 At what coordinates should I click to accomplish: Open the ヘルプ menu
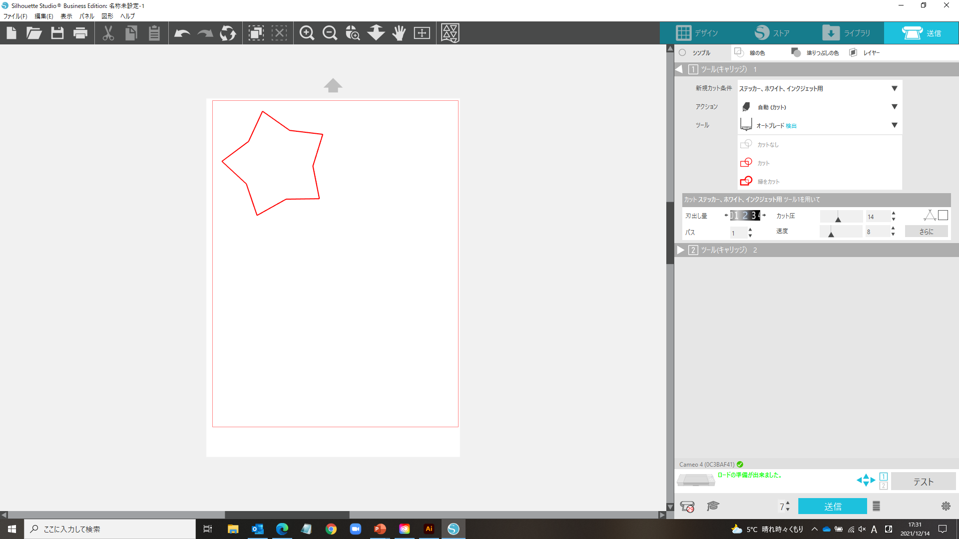[x=128, y=16]
